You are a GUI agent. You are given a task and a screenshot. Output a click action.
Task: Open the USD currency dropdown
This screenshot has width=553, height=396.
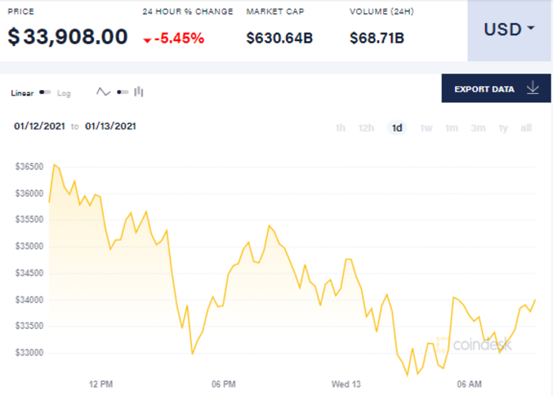pos(509,30)
